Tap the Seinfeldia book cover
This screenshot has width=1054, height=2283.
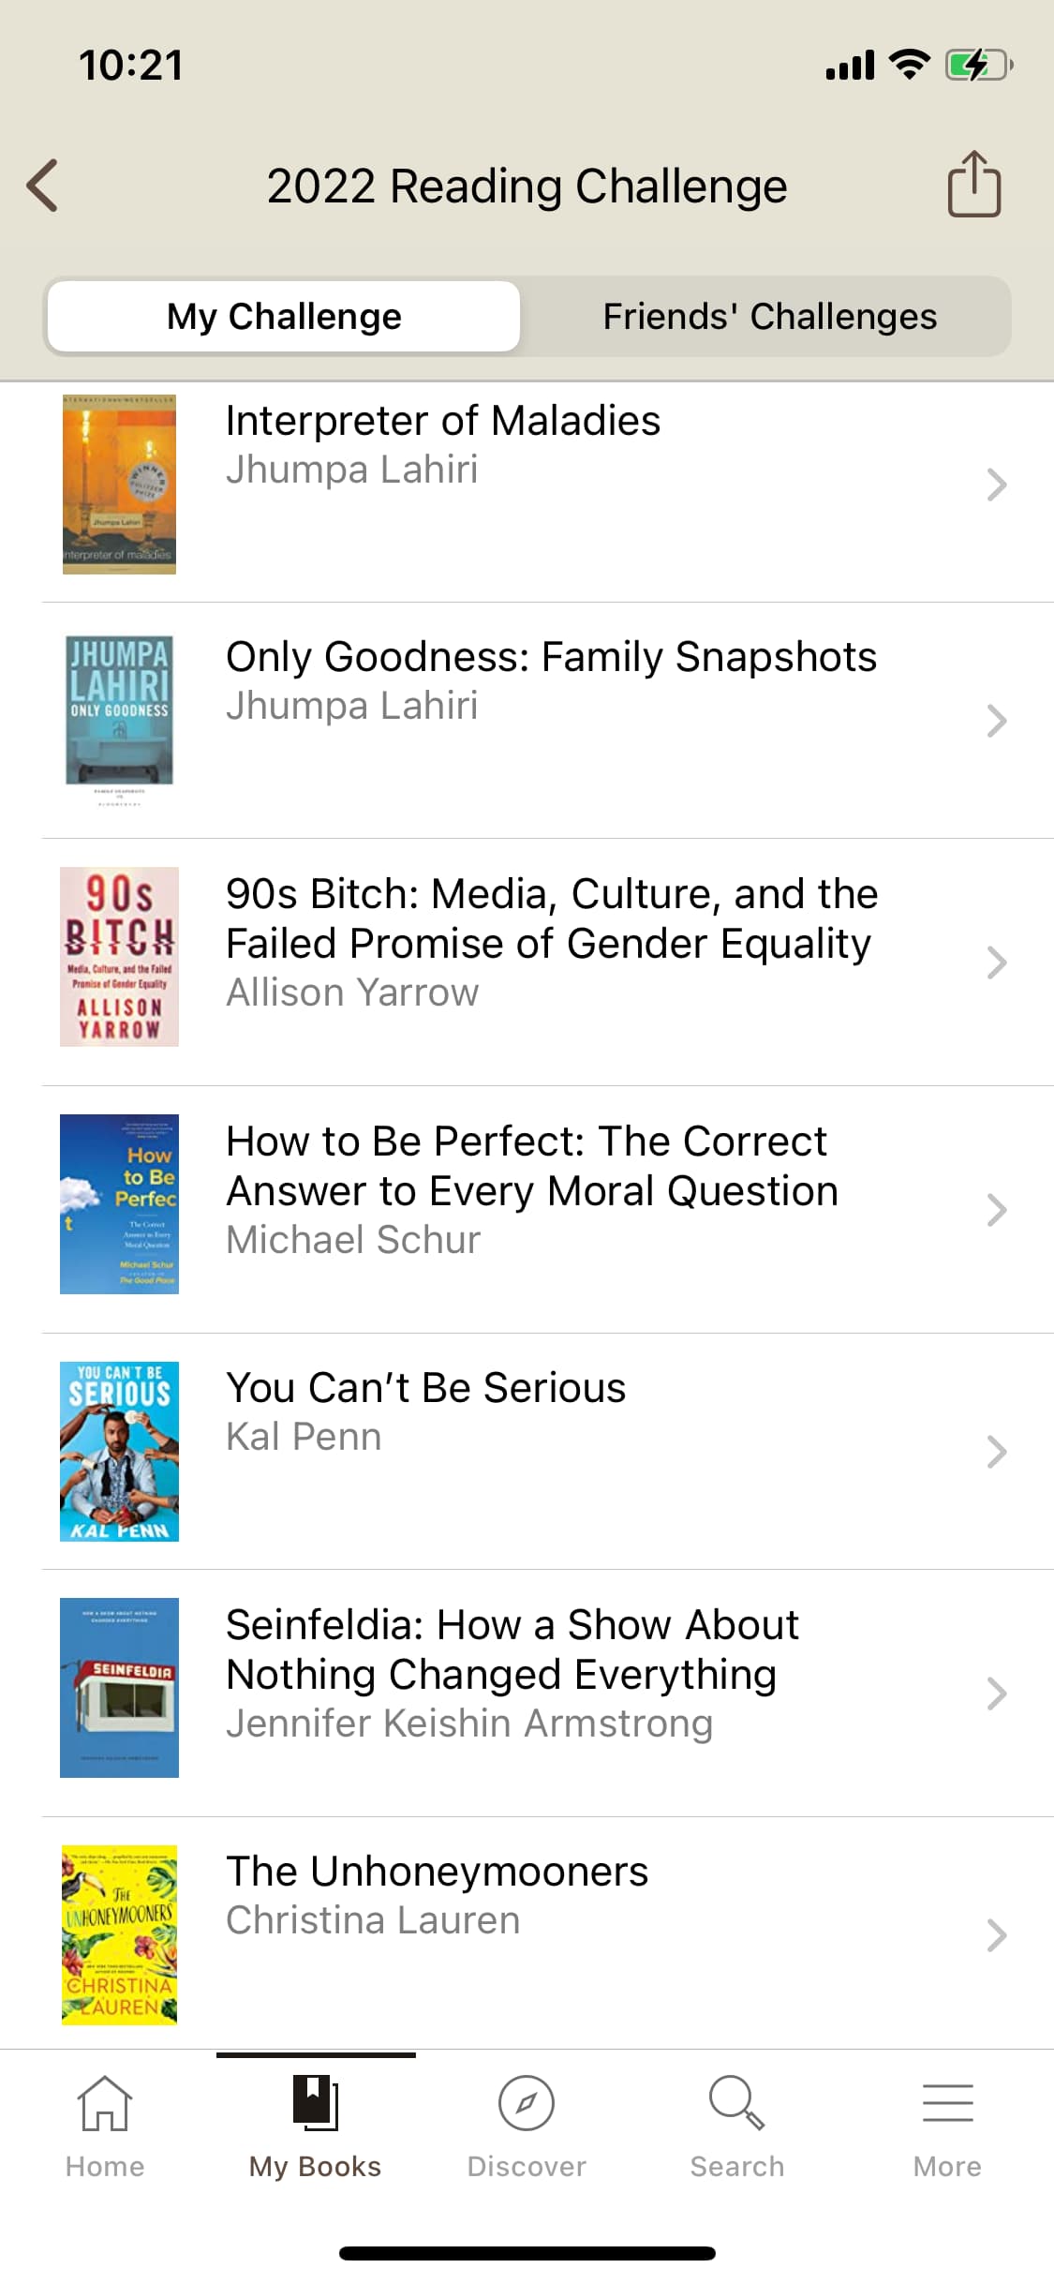(x=119, y=1688)
